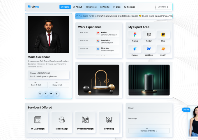The image size is (198, 140).
Task: Click the Twitter social icon
Action: (x=51, y=94)
